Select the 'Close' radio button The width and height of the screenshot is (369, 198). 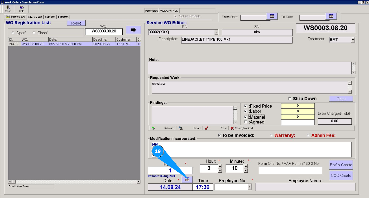34,33
